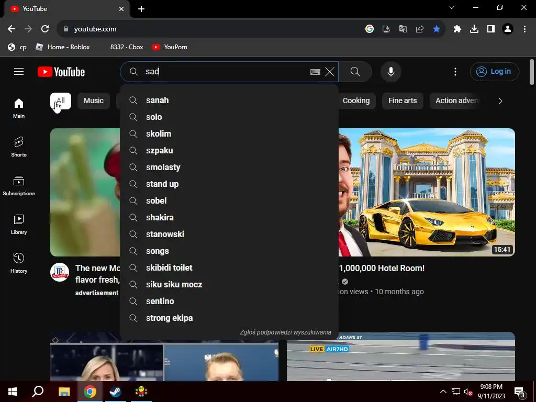The height and width of the screenshot is (402, 536).
Task: Choose the 'smolasty' search suggestion
Action: point(229,167)
